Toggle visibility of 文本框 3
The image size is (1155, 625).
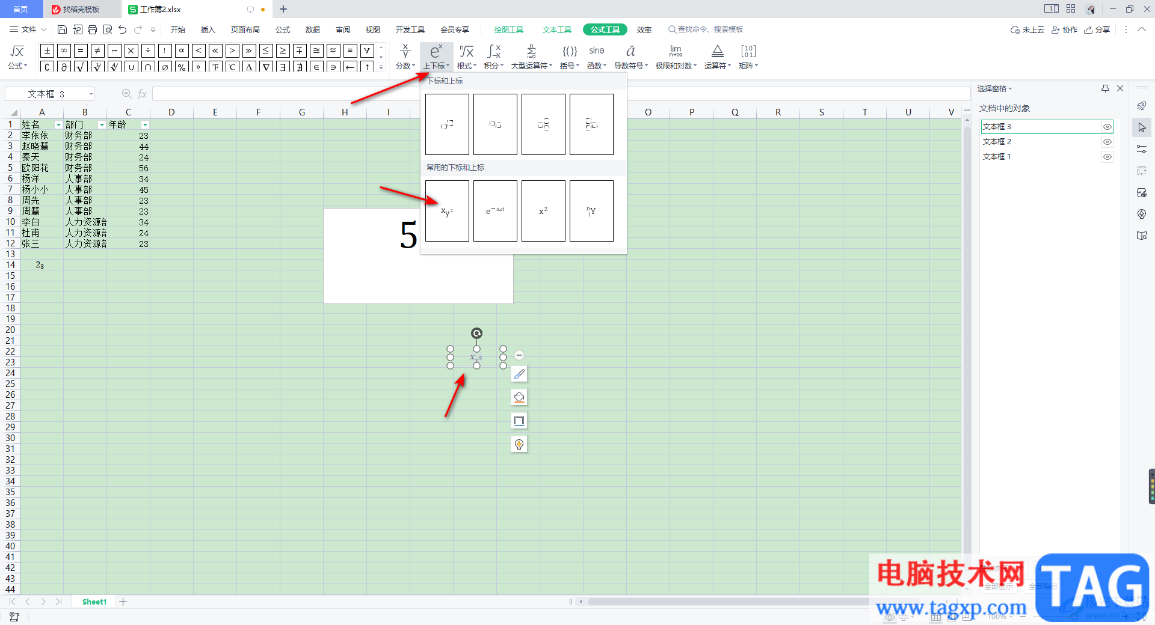[x=1107, y=127]
